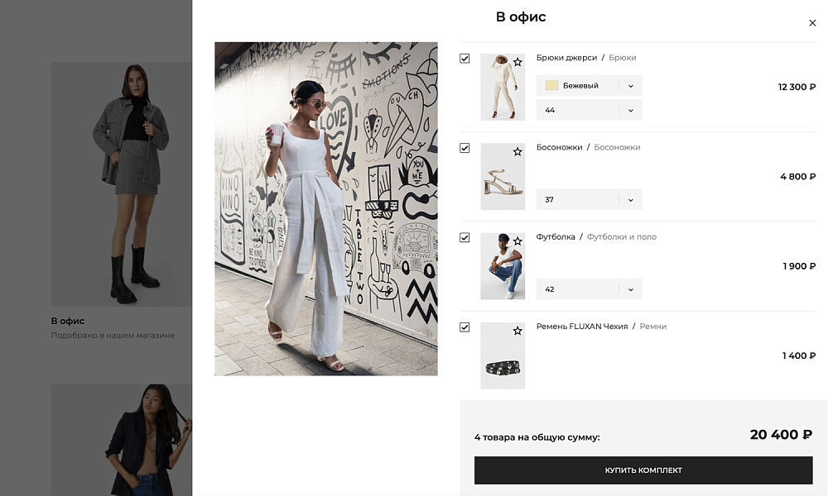Mark Ремень FLUXAN as favorite
Viewport: 828px width, 496px height.
pyautogui.click(x=517, y=331)
